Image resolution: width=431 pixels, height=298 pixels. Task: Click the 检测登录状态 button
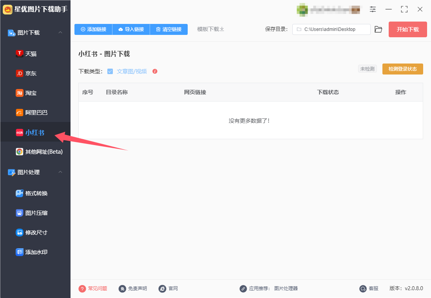tap(403, 69)
